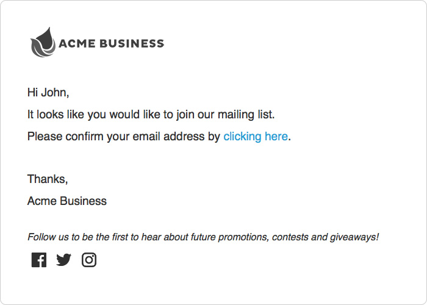This screenshot has height=305, width=427.
Task: Open the Twitter bird icon
Action: click(x=63, y=260)
